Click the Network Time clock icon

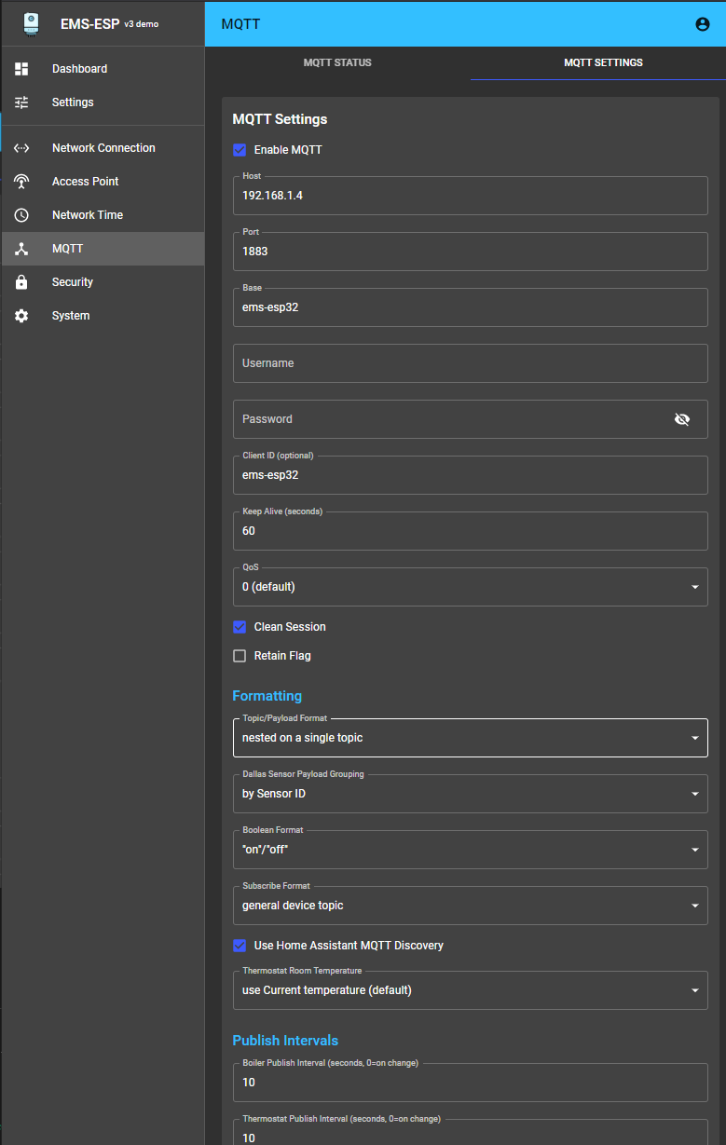[21, 215]
